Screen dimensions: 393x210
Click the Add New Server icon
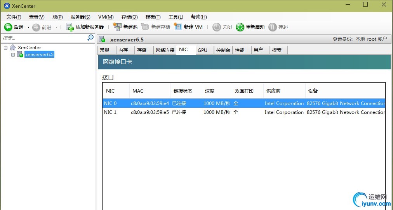[x=70, y=27]
